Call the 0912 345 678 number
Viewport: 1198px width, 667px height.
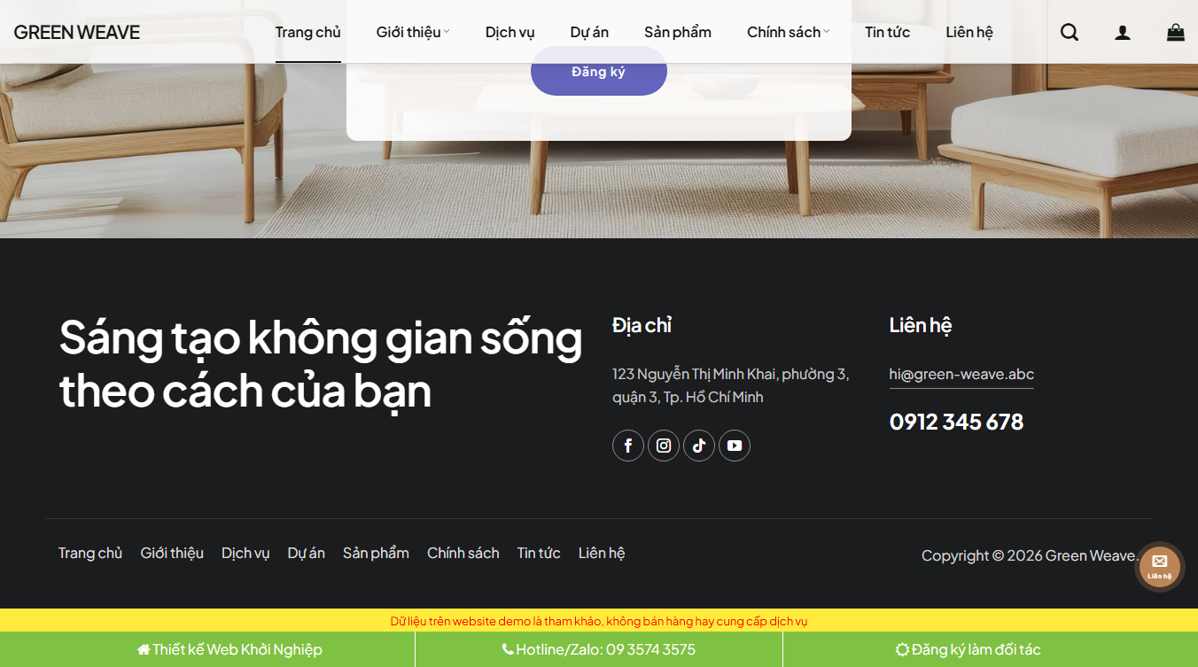click(956, 422)
